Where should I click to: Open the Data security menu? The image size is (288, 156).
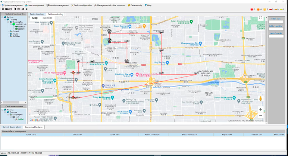[135, 5]
